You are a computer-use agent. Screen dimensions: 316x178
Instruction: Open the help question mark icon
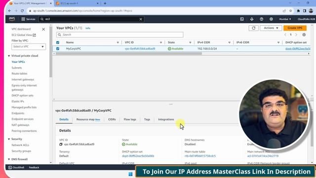261,19
